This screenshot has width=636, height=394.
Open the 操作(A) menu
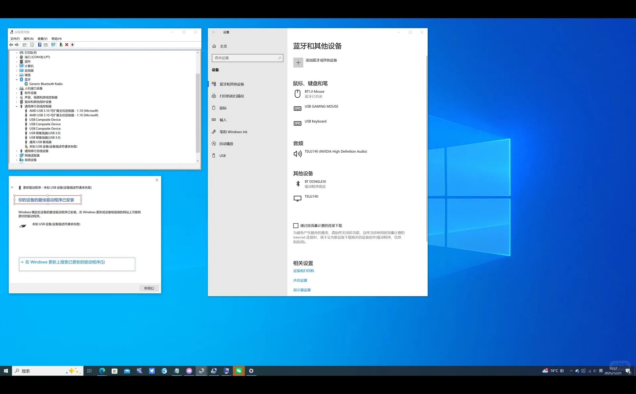tap(28, 39)
